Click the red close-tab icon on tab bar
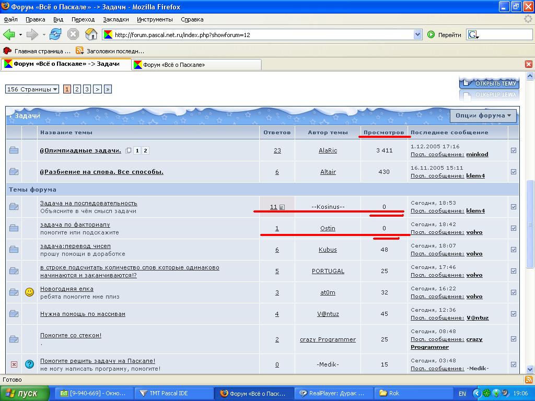The image size is (535, 401). (x=528, y=64)
